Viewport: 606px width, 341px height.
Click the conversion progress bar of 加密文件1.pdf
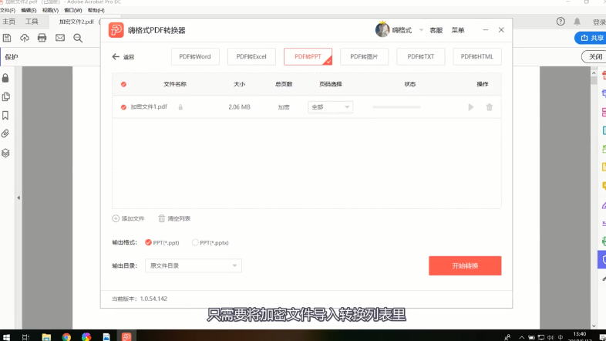coord(396,107)
